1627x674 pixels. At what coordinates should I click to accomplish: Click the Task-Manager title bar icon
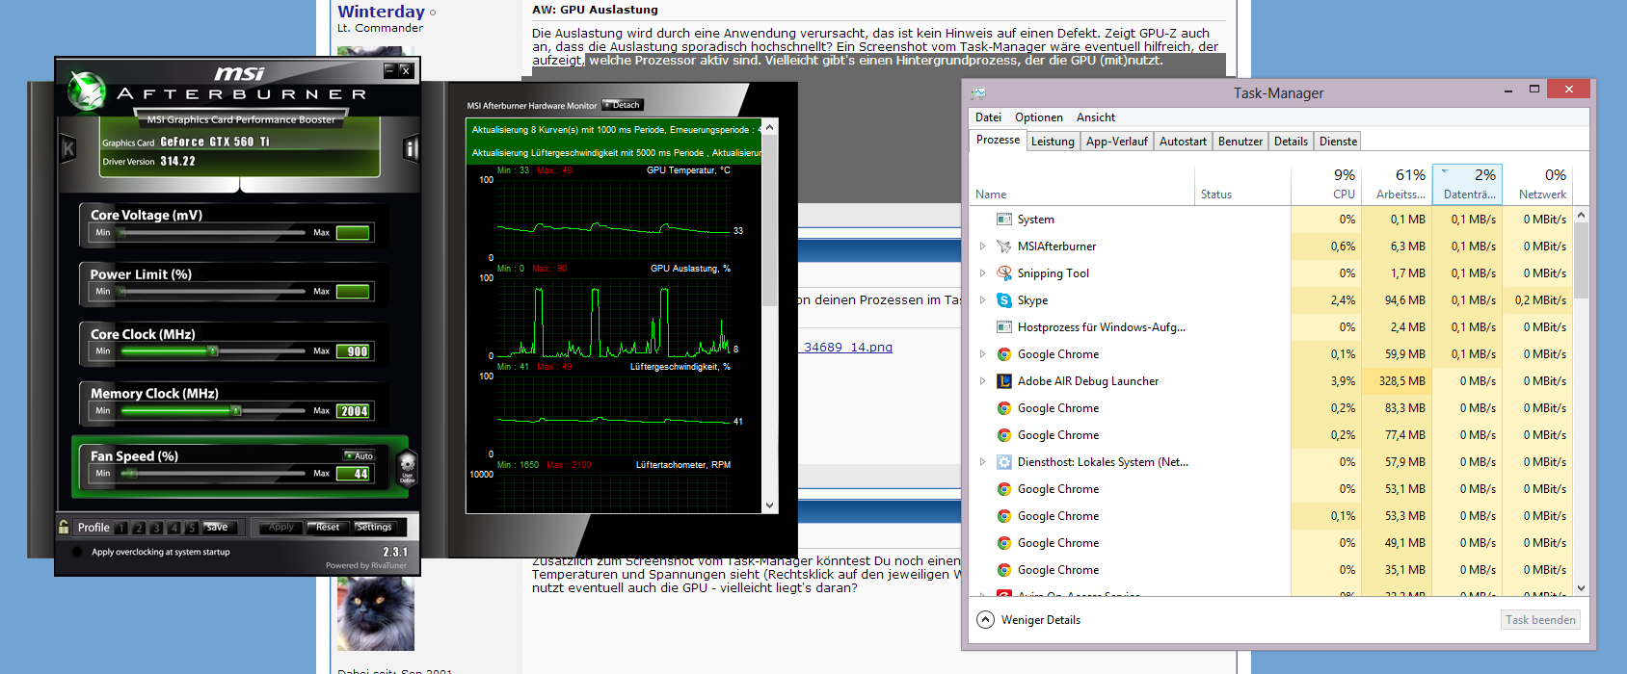click(978, 93)
